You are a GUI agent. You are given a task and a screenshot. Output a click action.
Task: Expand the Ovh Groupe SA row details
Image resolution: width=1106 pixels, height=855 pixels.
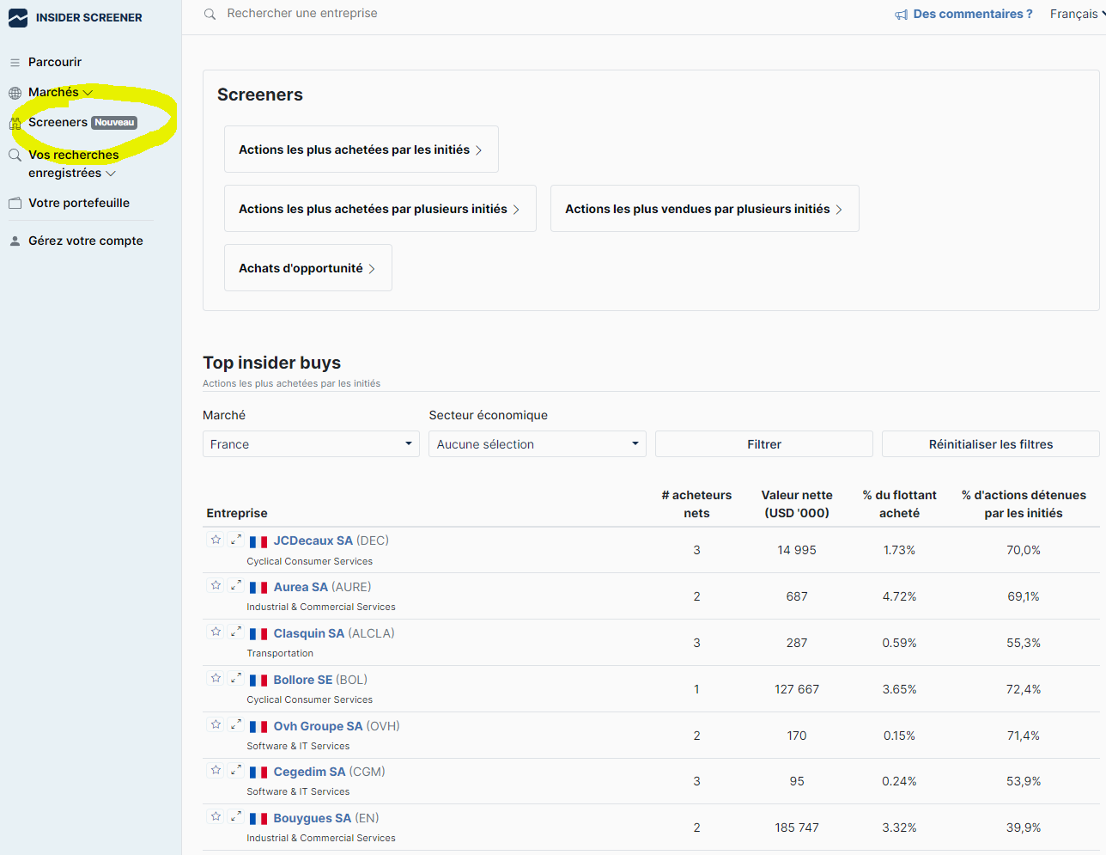coord(236,725)
